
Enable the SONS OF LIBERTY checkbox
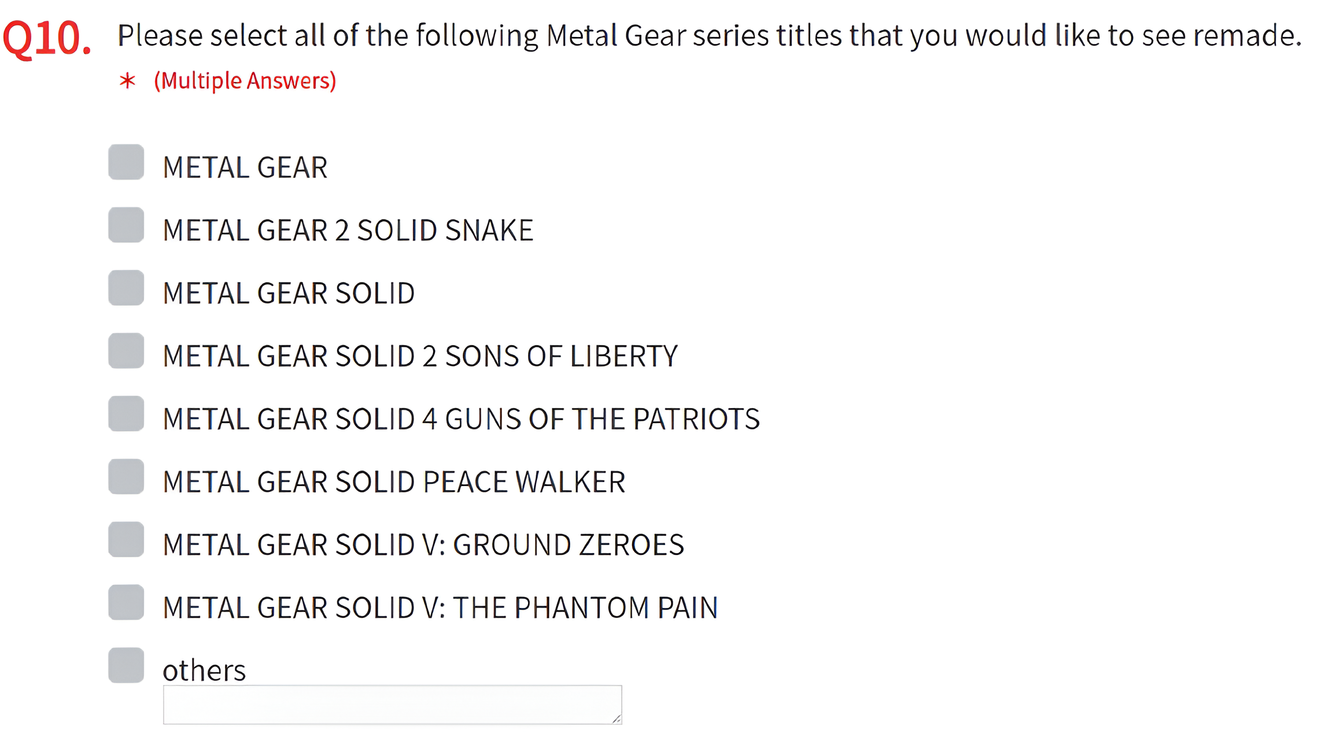[126, 351]
